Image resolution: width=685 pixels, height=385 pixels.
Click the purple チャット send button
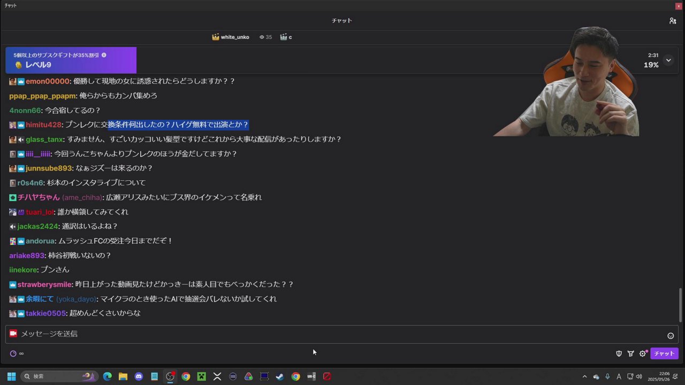click(x=664, y=353)
